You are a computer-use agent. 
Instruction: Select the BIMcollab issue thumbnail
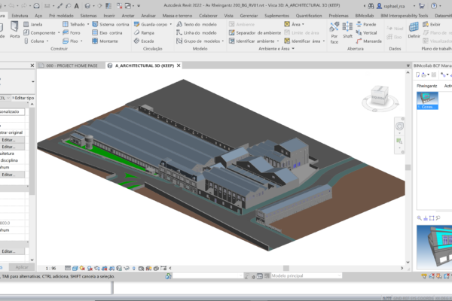427,101
